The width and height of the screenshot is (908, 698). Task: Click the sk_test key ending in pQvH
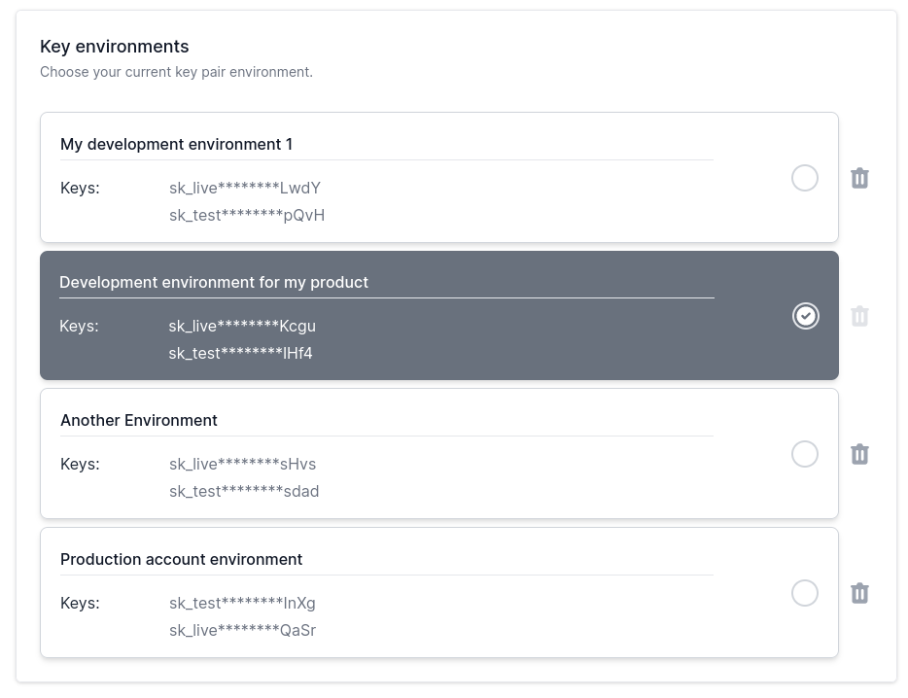tap(247, 215)
